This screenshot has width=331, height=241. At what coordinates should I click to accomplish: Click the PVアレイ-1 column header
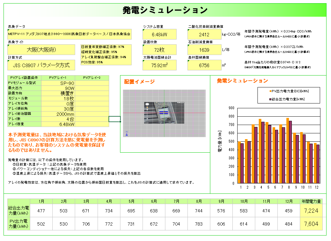pos(58,78)
